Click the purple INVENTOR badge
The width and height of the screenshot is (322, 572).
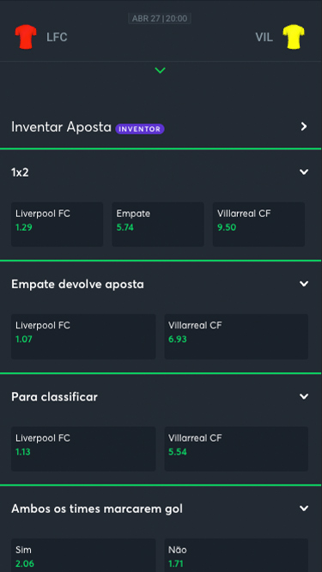(x=140, y=129)
